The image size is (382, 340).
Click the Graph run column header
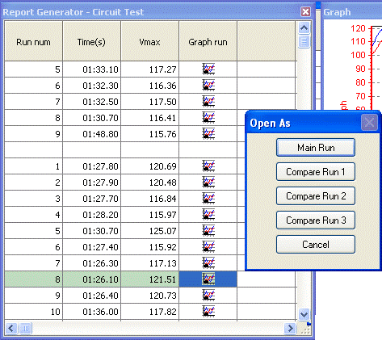pyautogui.click(x=208, y=41)
